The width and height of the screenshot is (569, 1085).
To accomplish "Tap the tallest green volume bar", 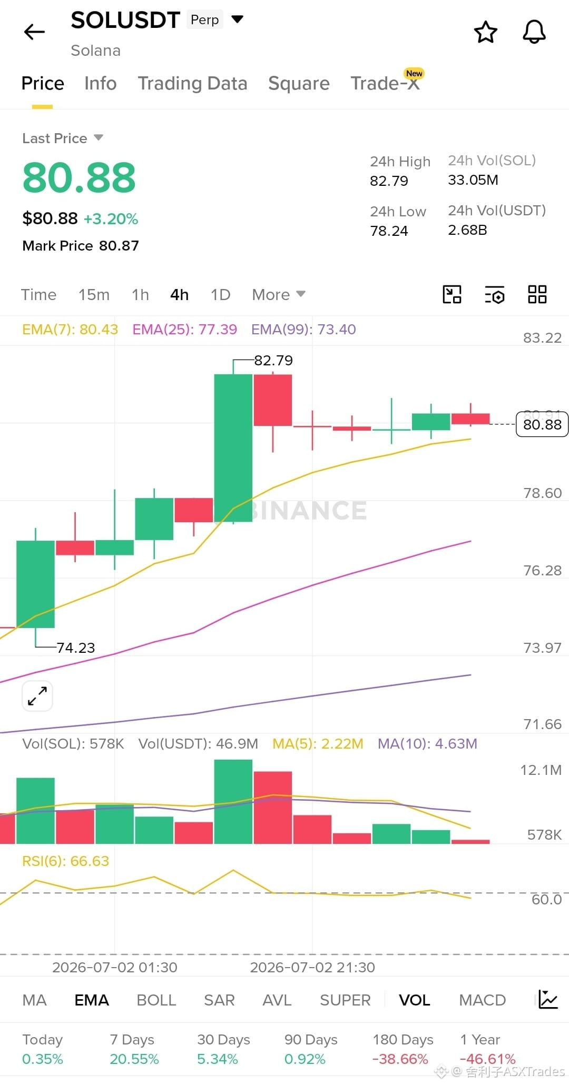I will click(x=233, y=801).
